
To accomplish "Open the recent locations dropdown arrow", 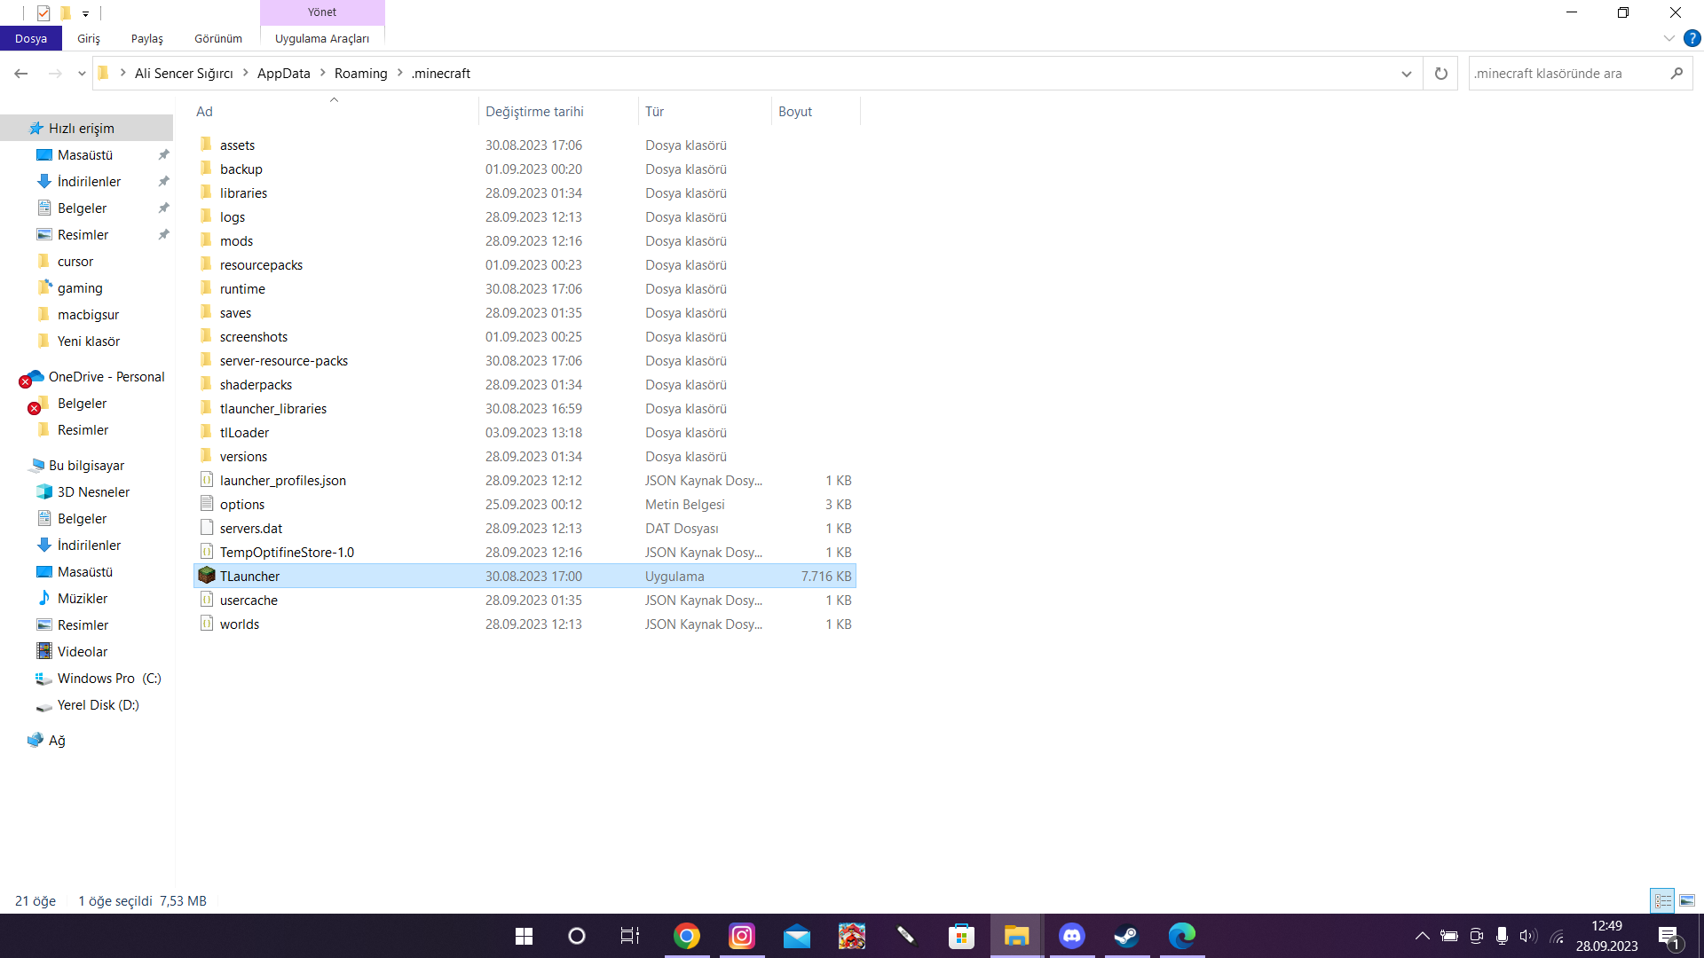I will tap(82, 74).
